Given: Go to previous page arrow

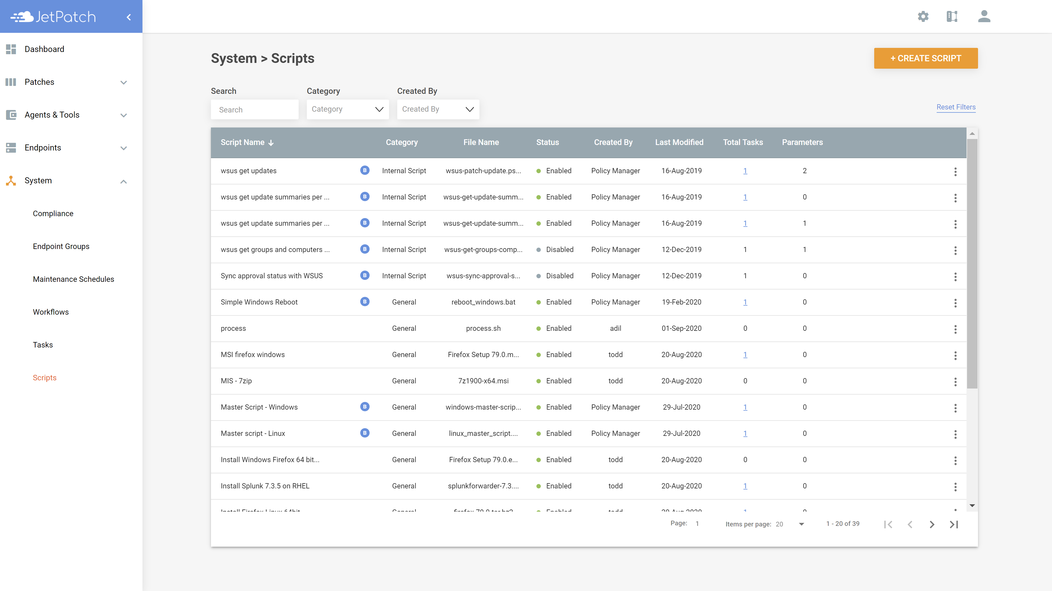Looking at the screenshot, I should pyautogui.click(x=910, y=525).
